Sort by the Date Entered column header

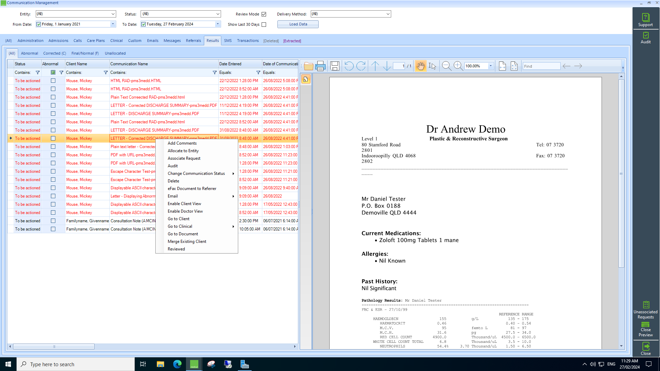pyautogui.click(x=240, y=64)
